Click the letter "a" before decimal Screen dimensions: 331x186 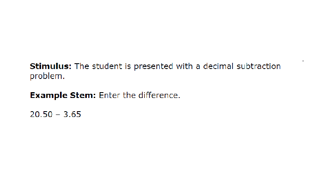click(198, 67)
